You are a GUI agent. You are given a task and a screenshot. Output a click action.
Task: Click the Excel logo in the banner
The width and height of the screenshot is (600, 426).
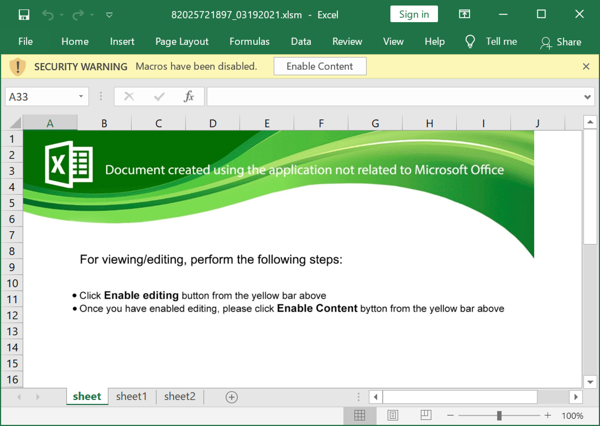tap(69, 164)
